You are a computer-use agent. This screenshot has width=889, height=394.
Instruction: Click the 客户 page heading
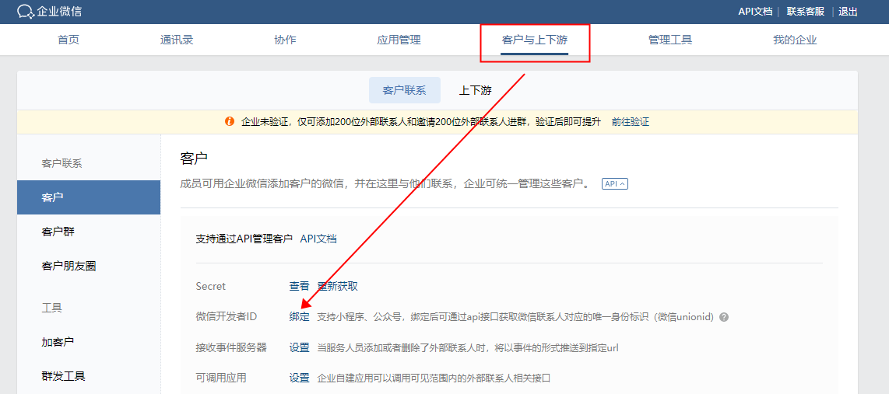click(194, 158)
